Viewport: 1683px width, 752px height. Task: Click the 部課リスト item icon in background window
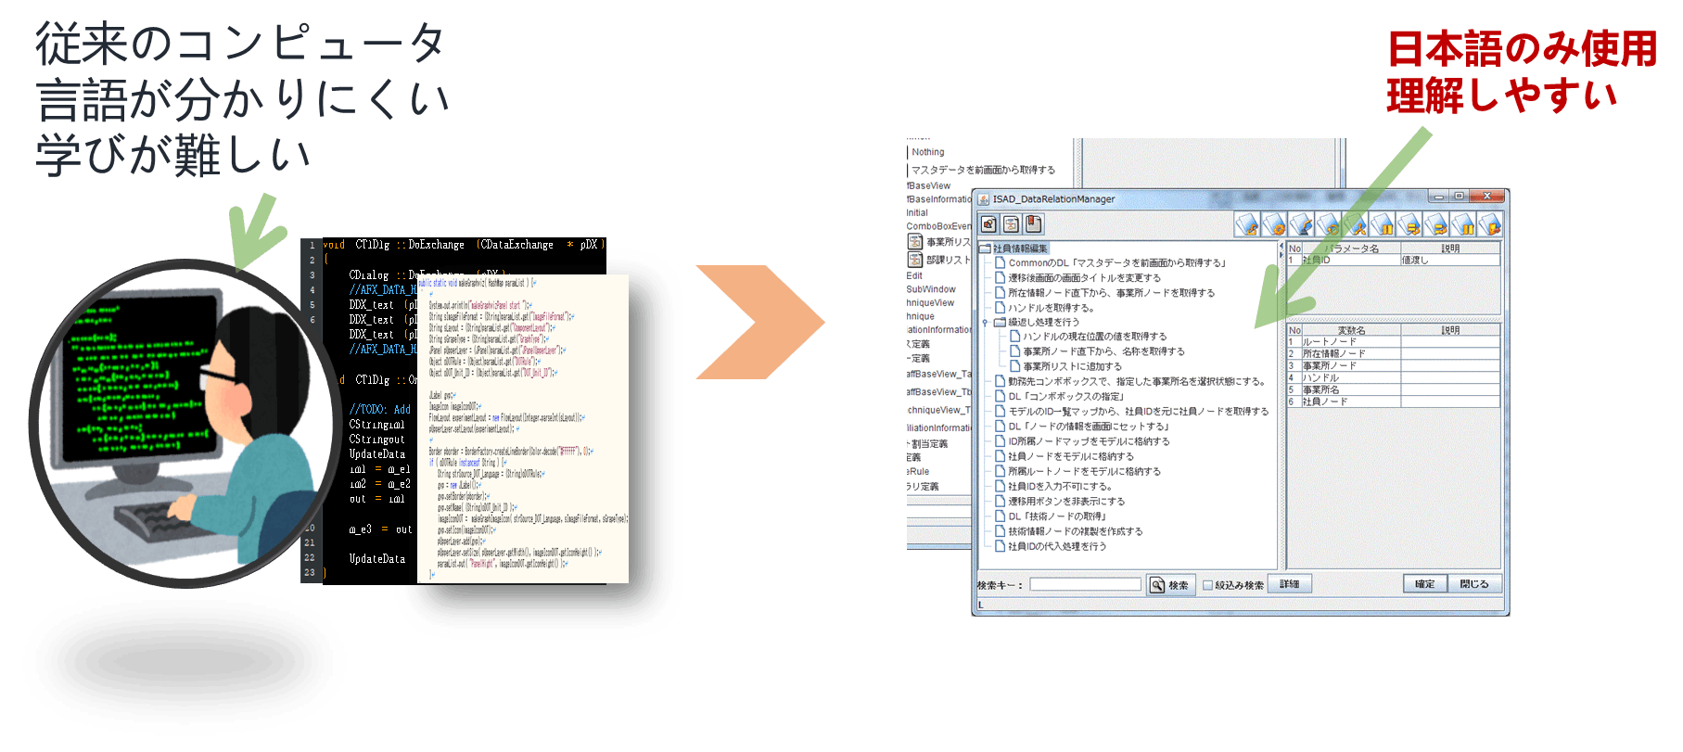(915, 260)
